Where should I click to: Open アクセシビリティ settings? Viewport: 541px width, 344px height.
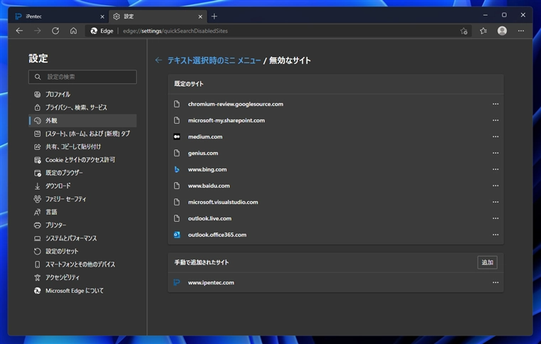[83, 277]
